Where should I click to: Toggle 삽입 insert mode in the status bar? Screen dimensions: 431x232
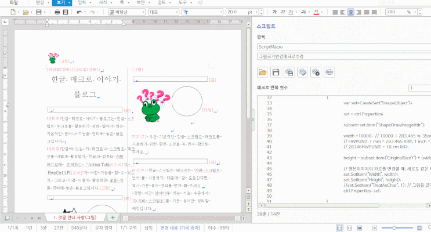click(x=149, y=228)
